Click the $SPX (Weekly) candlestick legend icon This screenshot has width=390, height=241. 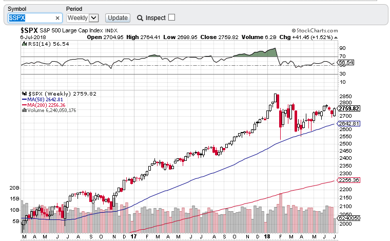tap(25, 94)
